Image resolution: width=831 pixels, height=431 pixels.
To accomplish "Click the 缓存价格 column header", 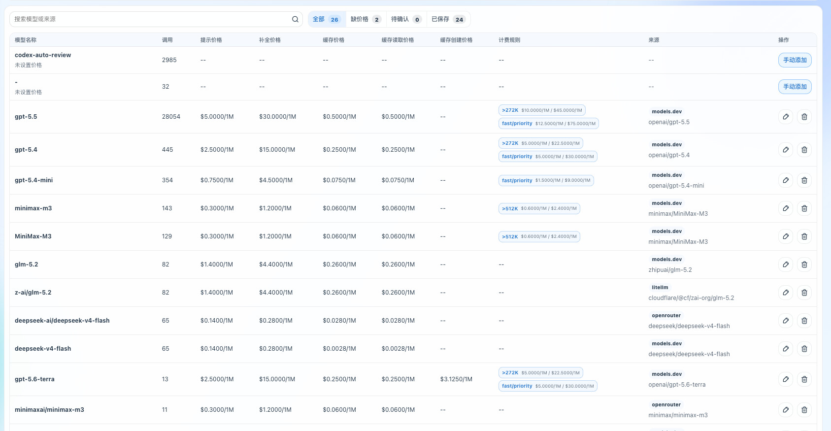I will tap(333, 40).
